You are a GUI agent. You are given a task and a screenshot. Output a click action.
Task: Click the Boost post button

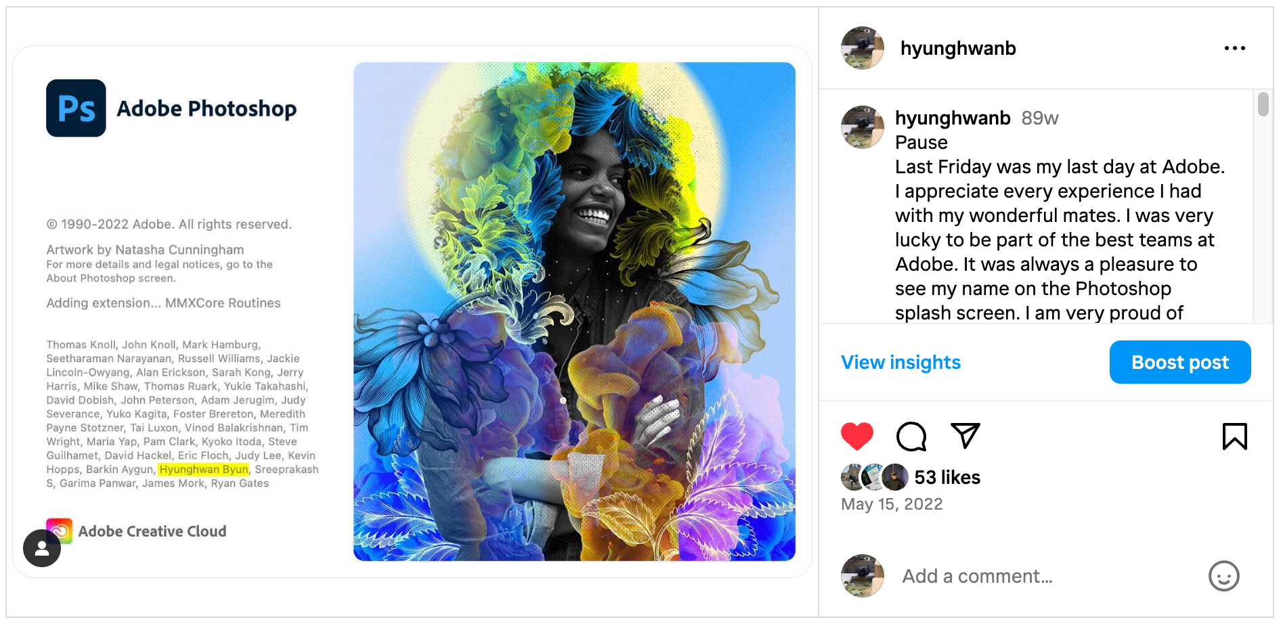[x=1179, y=362]
